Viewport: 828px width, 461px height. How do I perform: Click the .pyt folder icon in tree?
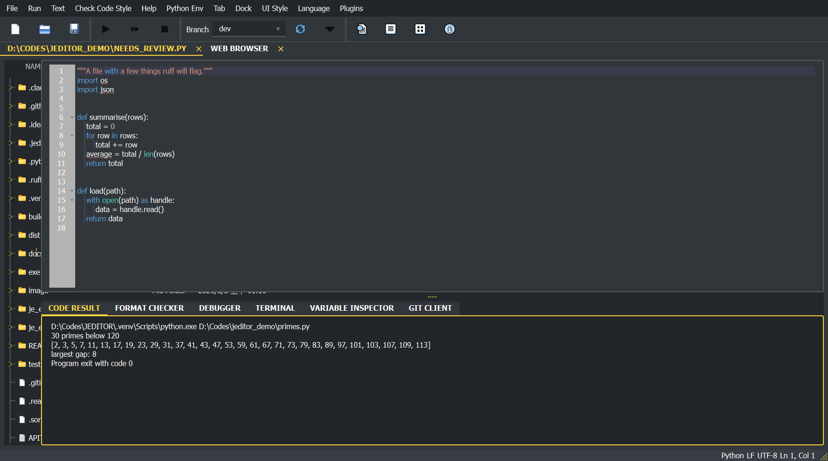pos(22,161)
